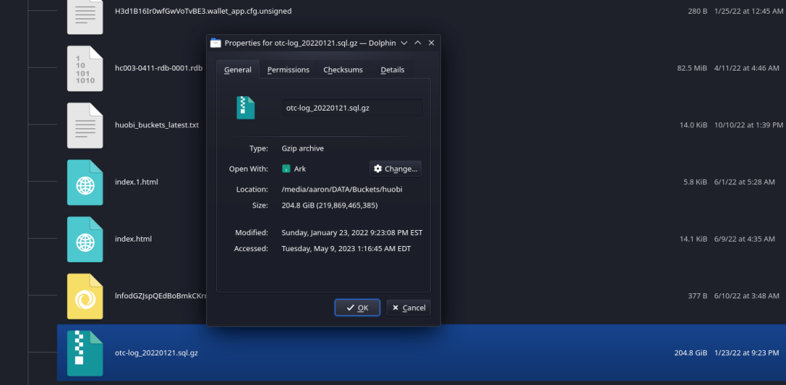Select the otc-log_20220121.sql.gz archive icon in list
The image size is (786, 385).
click(85, 353)
